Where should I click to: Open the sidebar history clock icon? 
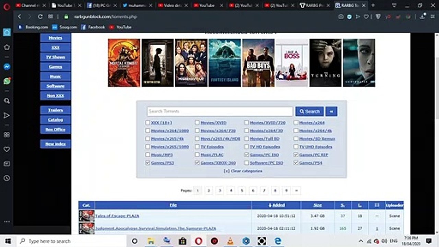(7, 178)
